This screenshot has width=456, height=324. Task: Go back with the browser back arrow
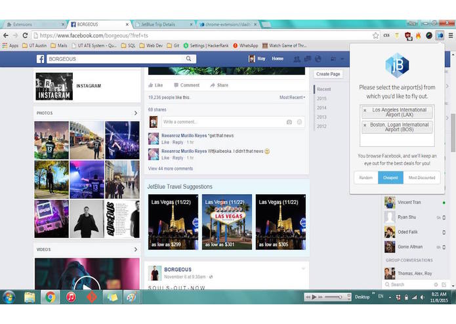tap(6, 35)
